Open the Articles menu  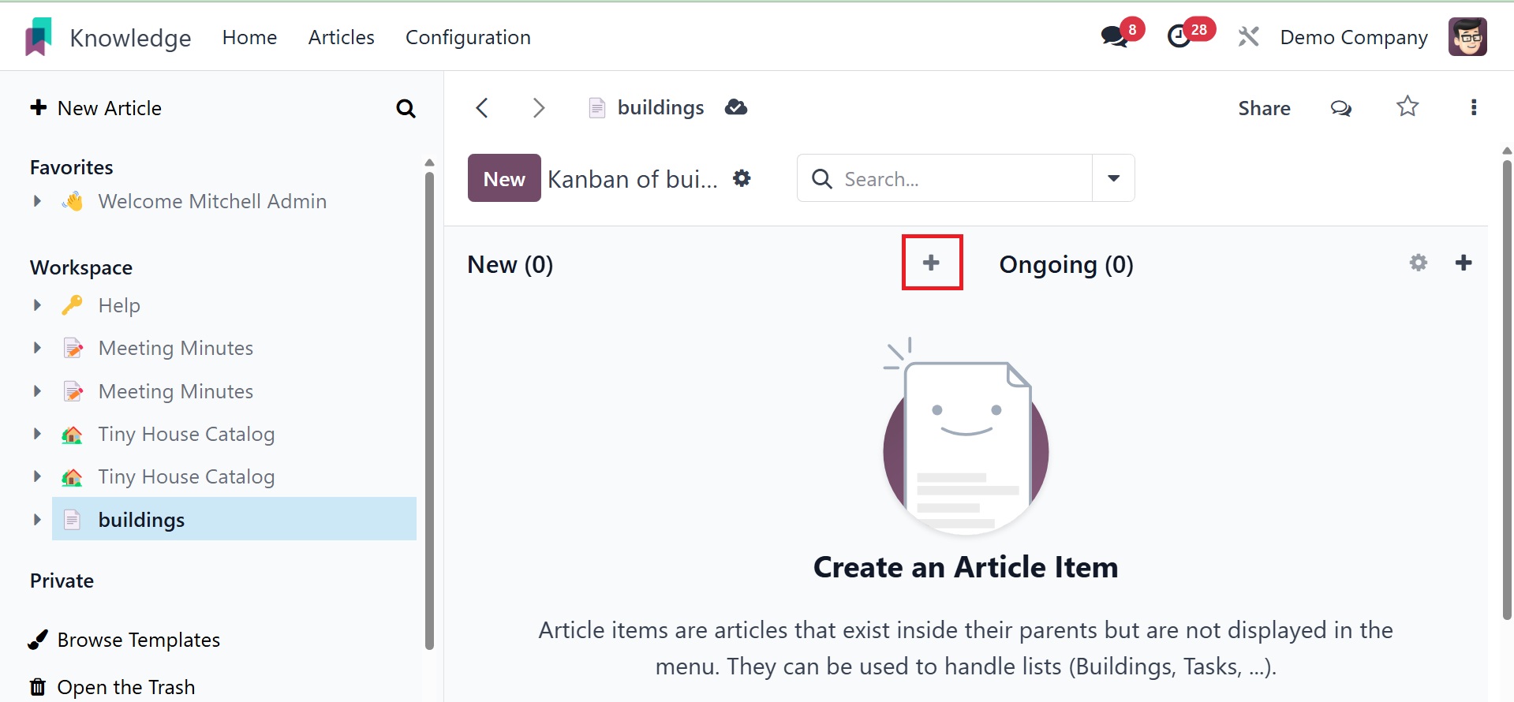click(x=341, y=37)
